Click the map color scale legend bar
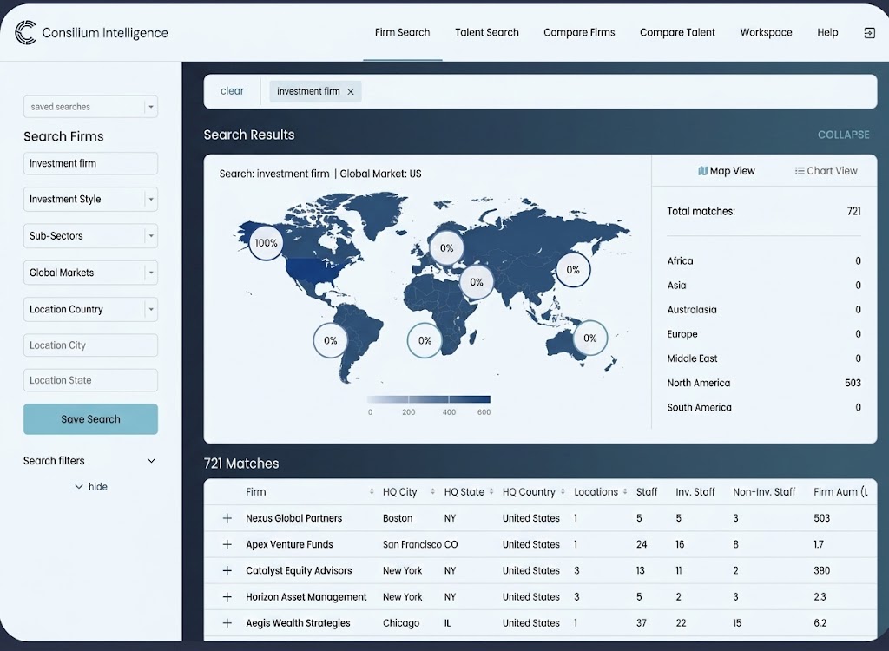This screenshot has width=889, height=651. click(429, 399)
